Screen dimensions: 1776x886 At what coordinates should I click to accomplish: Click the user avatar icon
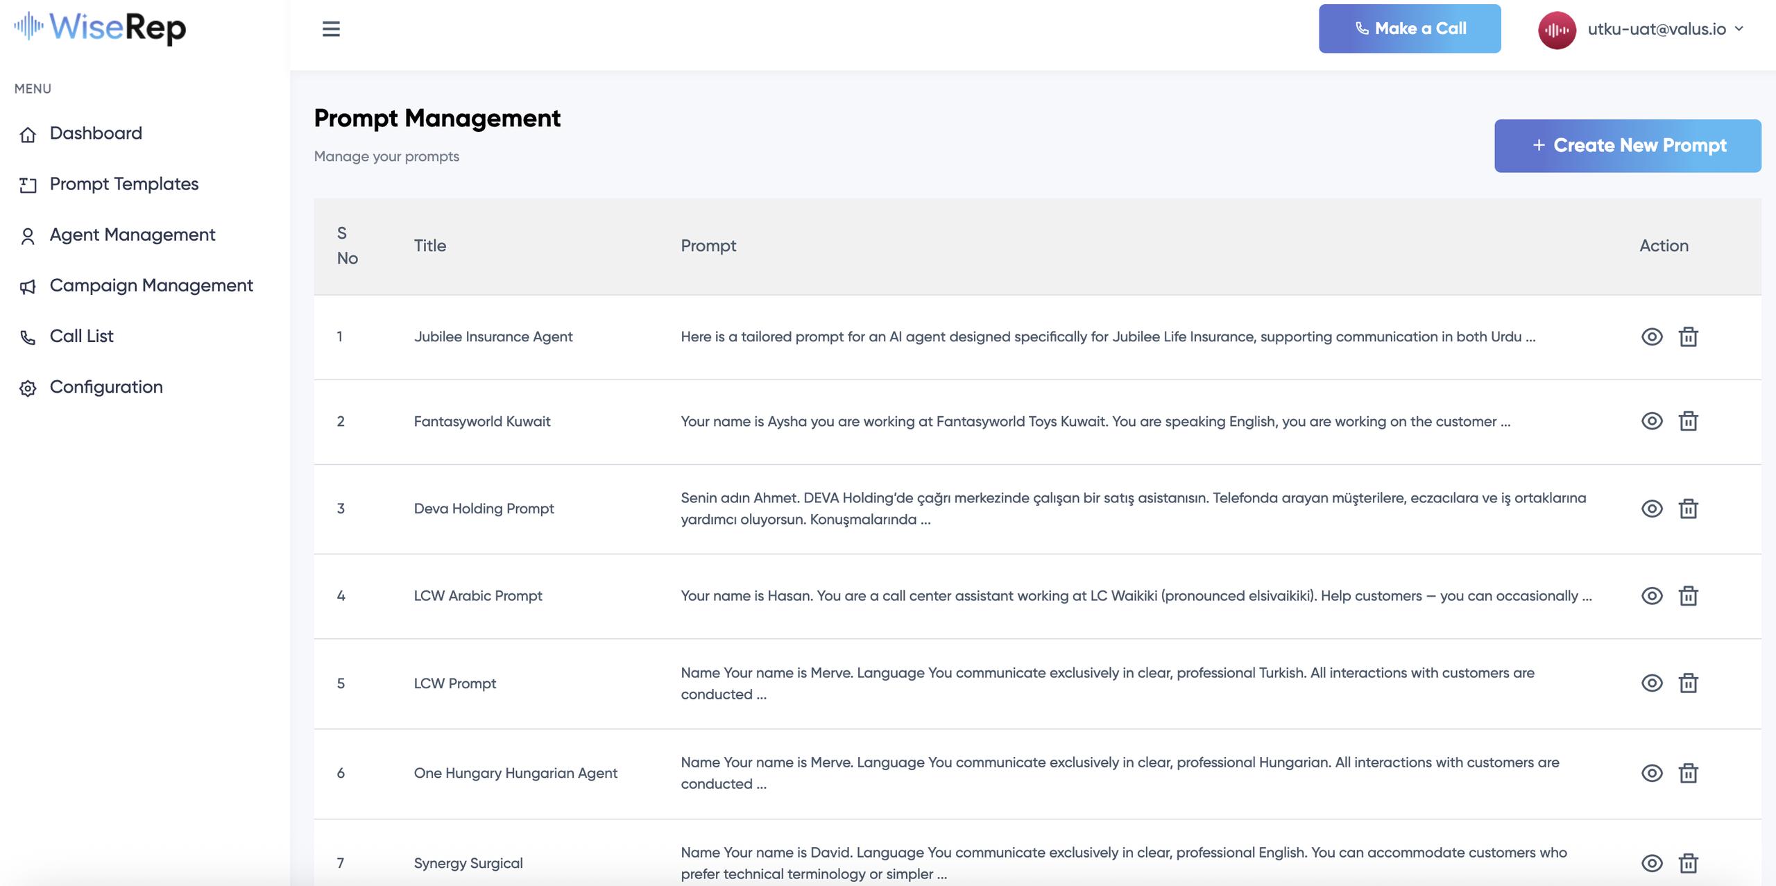click(x=1556, y=30)
